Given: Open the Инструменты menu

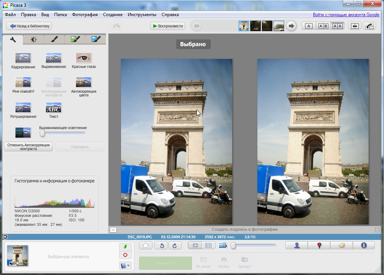Looking at the screenshot, I should [142, 15].
